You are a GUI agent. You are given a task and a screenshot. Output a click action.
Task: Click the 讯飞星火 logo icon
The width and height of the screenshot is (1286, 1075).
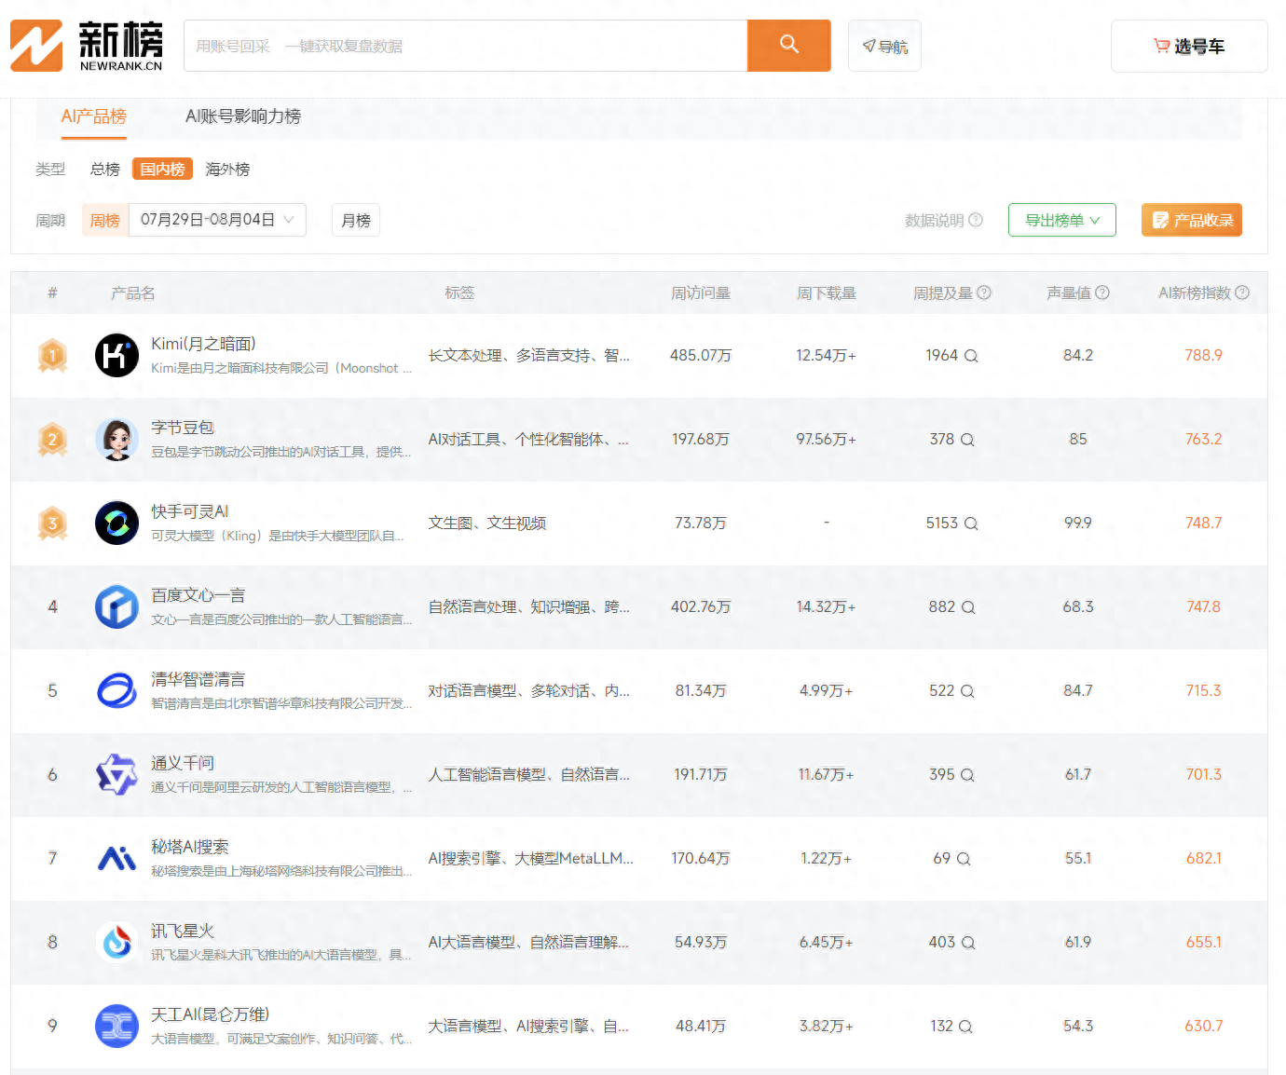[x=117, y=942]
